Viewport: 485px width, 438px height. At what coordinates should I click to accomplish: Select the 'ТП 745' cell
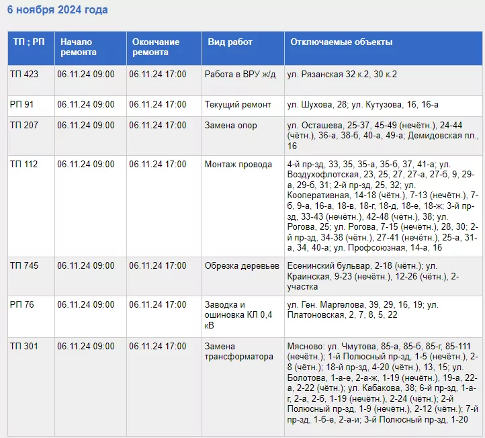[32, 277]
